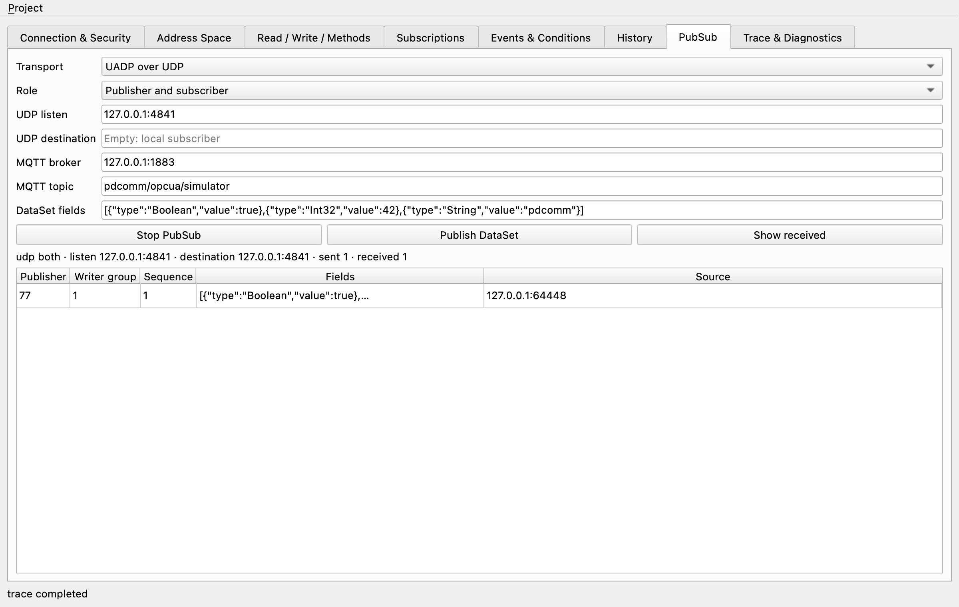Stop PubSub
Viewport: 959px width, 607px height.
pyautogui.click(x=169, y=235)
